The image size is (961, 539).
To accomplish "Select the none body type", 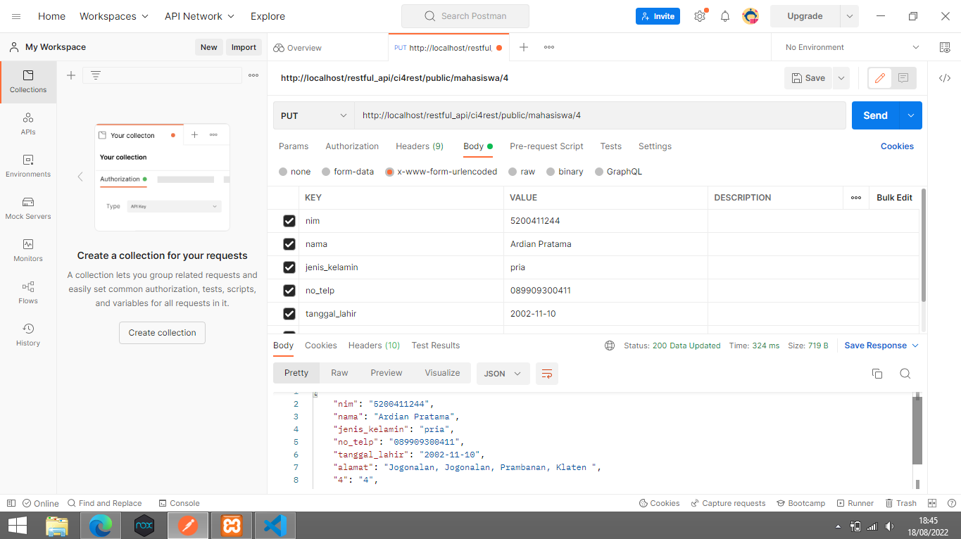I will [294, 172].
